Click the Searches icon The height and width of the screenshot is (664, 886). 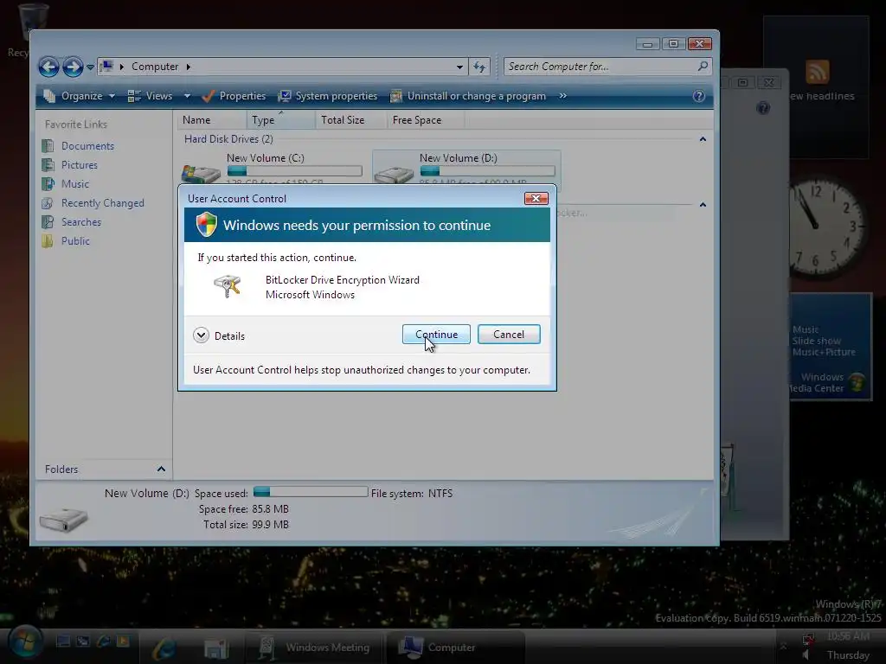point(48,222)
